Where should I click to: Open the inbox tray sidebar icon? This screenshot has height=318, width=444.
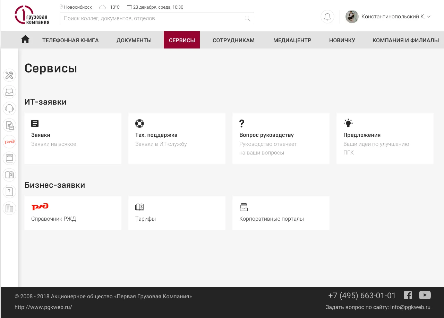[x=9, y=92]
